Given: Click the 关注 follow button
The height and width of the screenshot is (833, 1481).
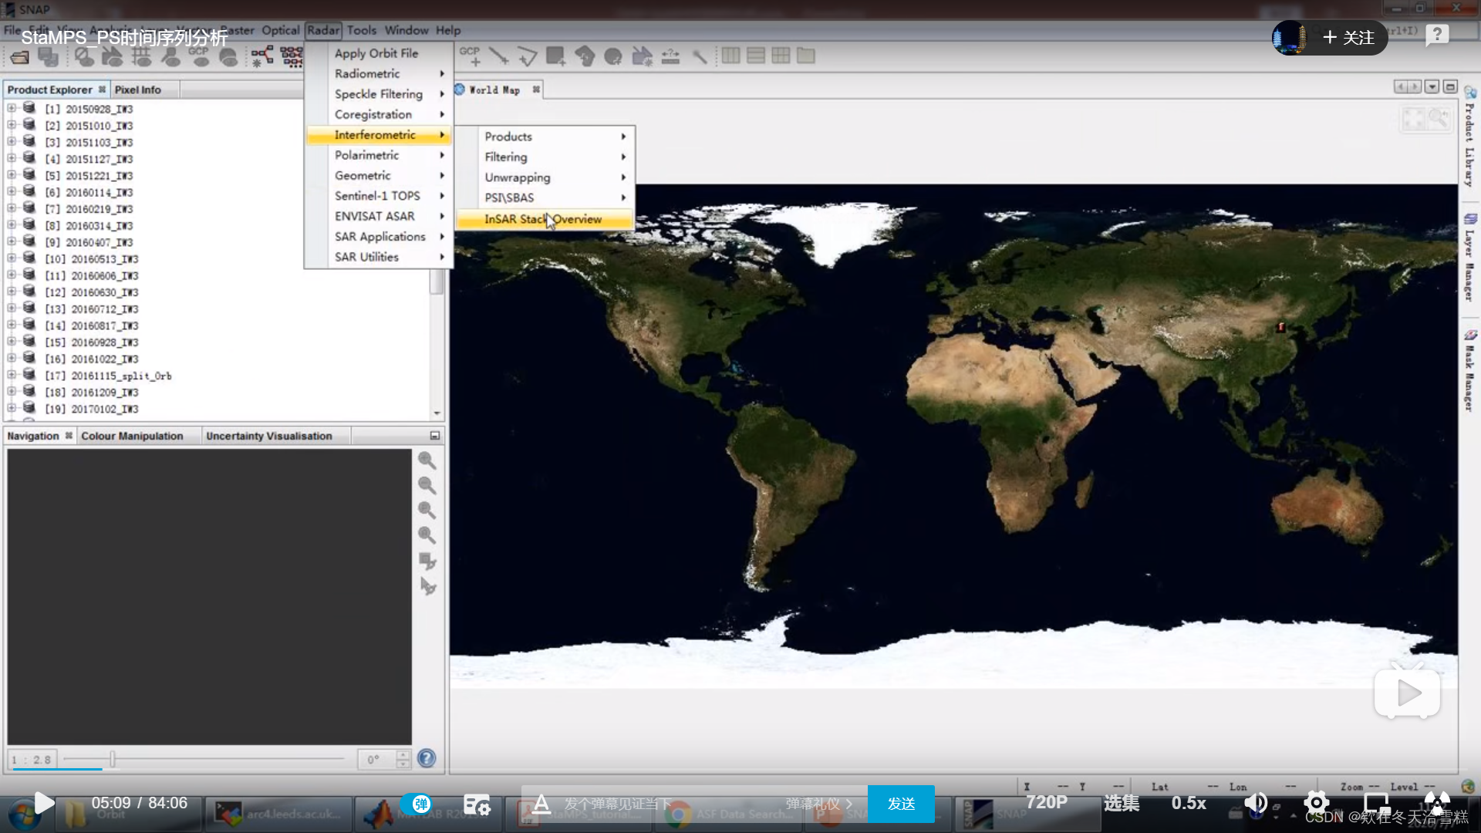Looking at the screenshot, I should click(x=1348, y=38).
